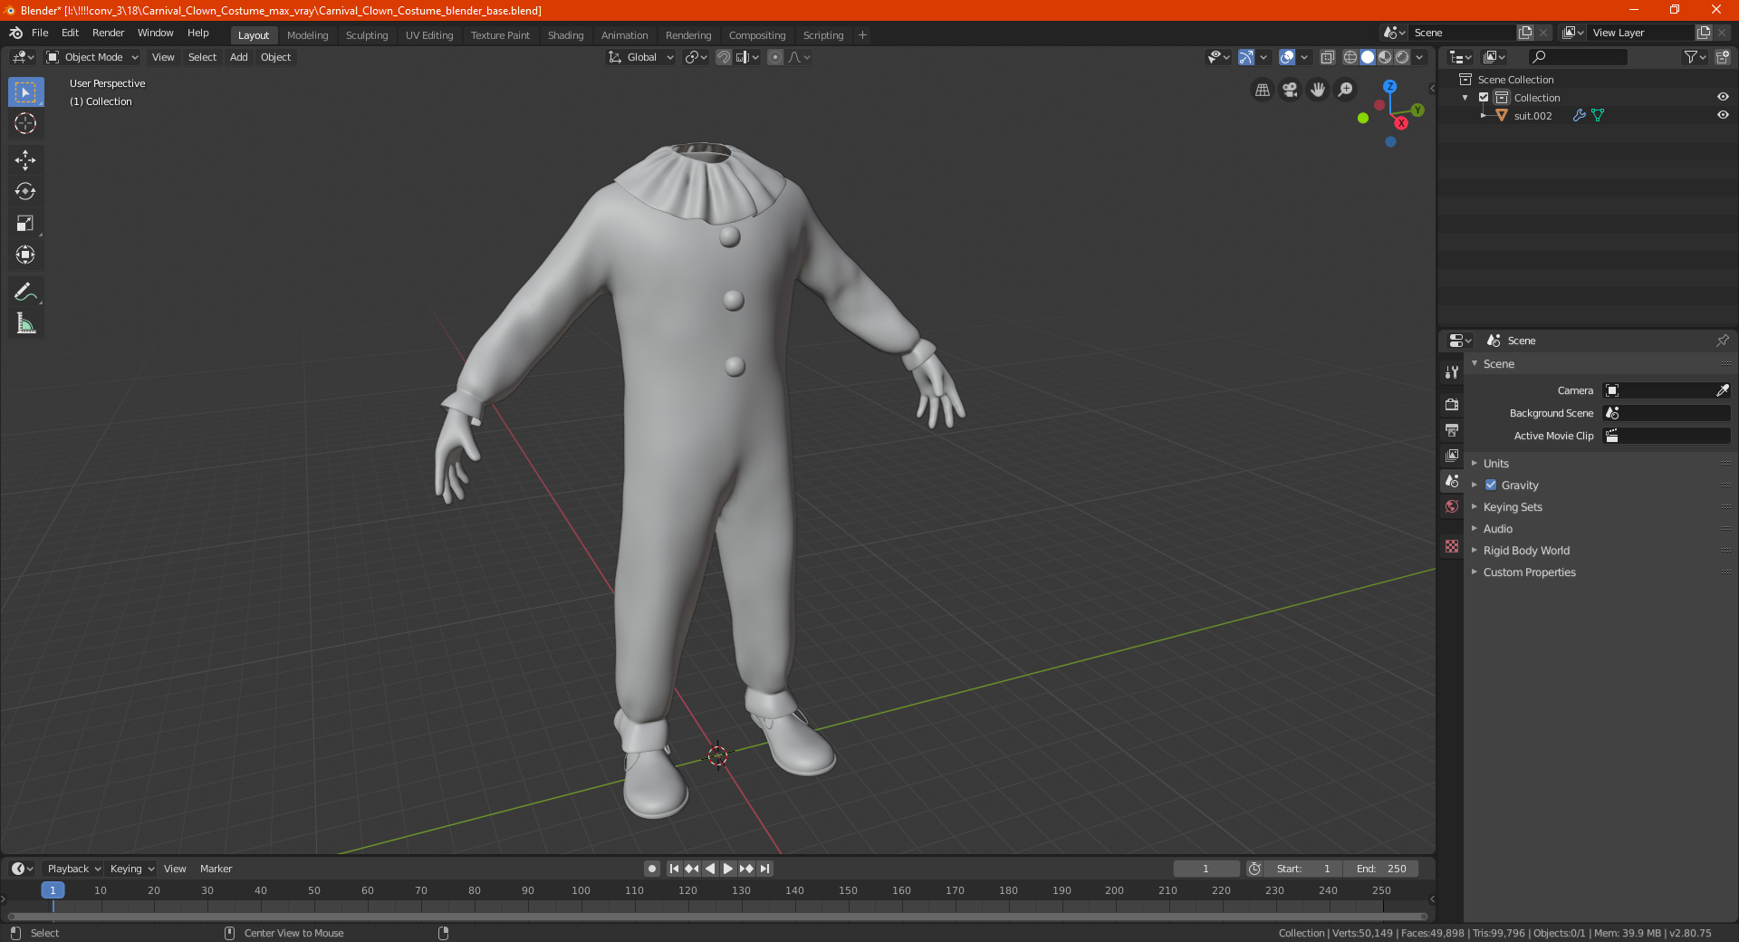The width and height of the screenshot is (1739, 942).
Task: Open the Keying dropdown in timeline
Action: click(131, 869)
